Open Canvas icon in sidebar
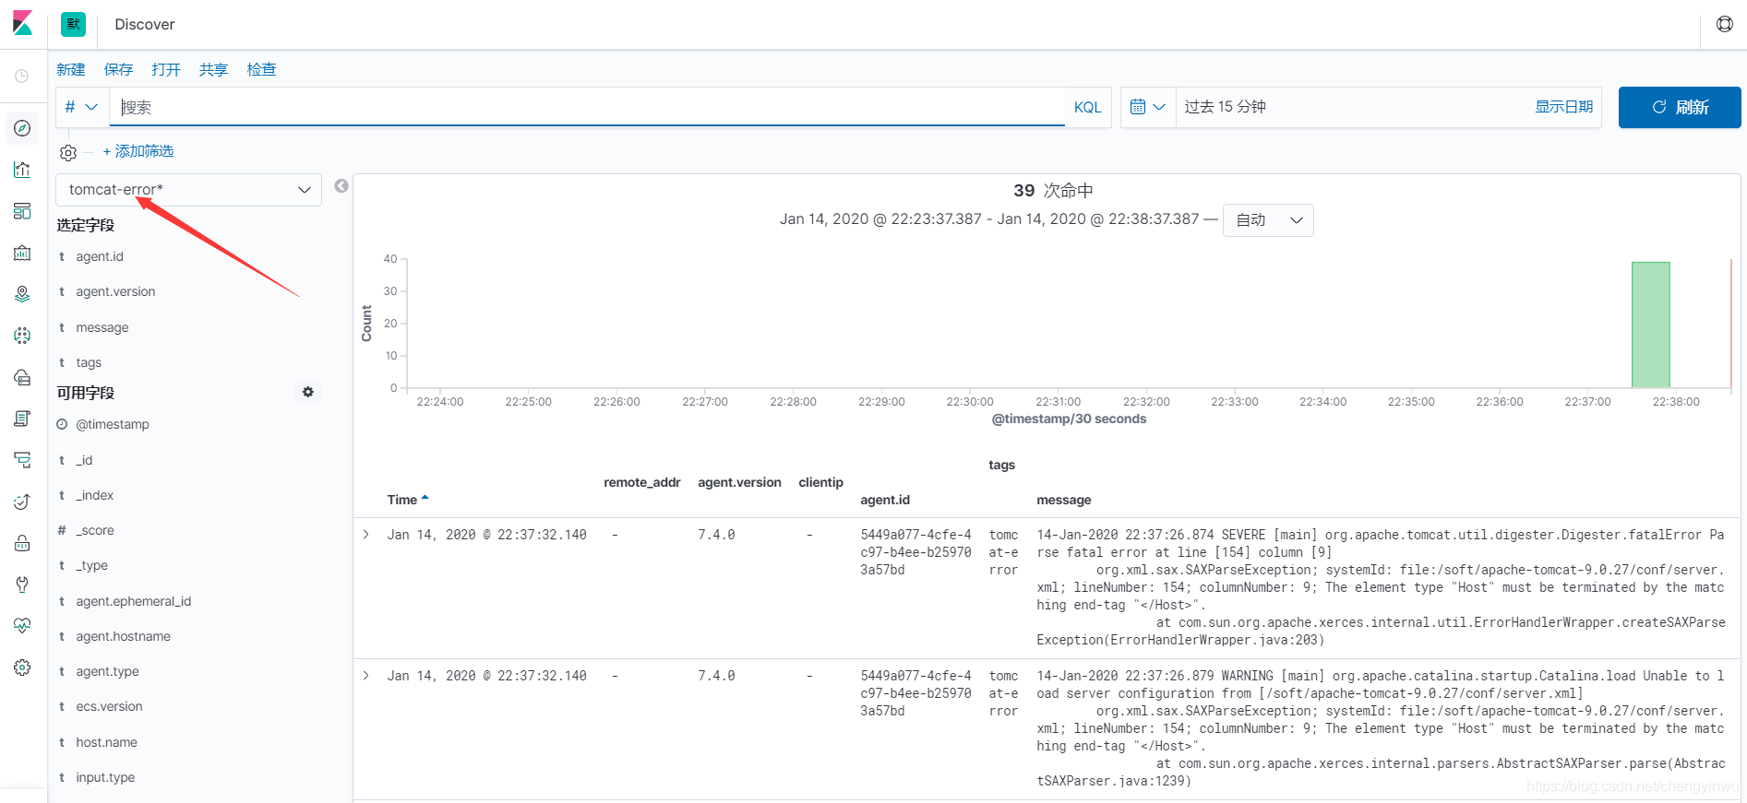 coord(22,253)
